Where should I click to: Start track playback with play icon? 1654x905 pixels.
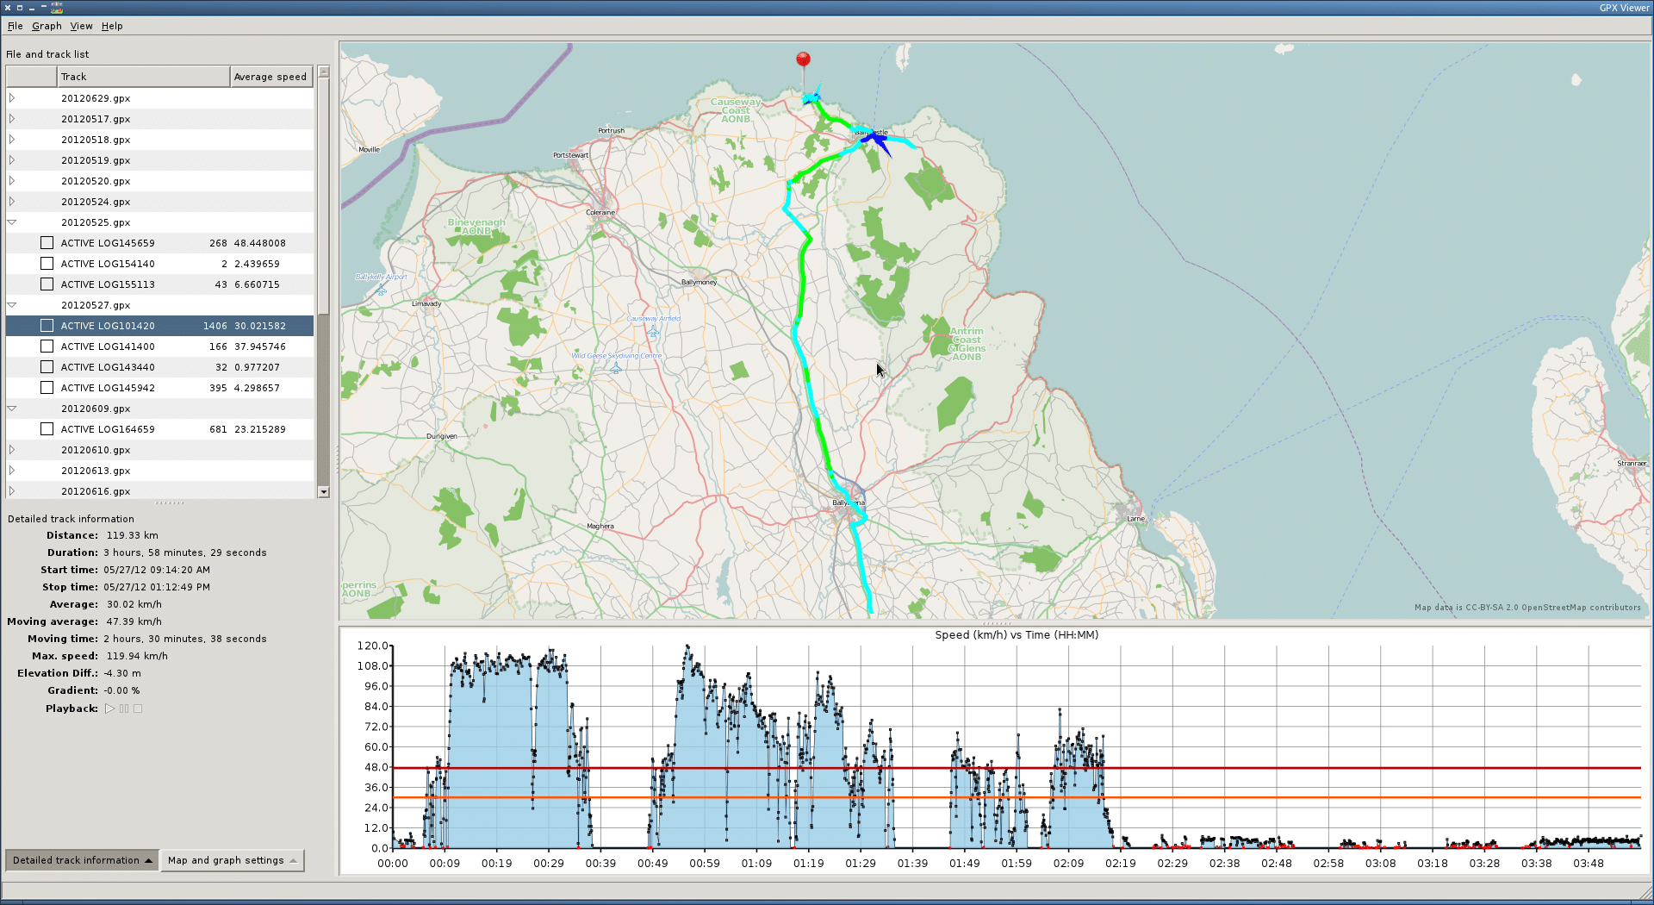[x=109, y=708]
